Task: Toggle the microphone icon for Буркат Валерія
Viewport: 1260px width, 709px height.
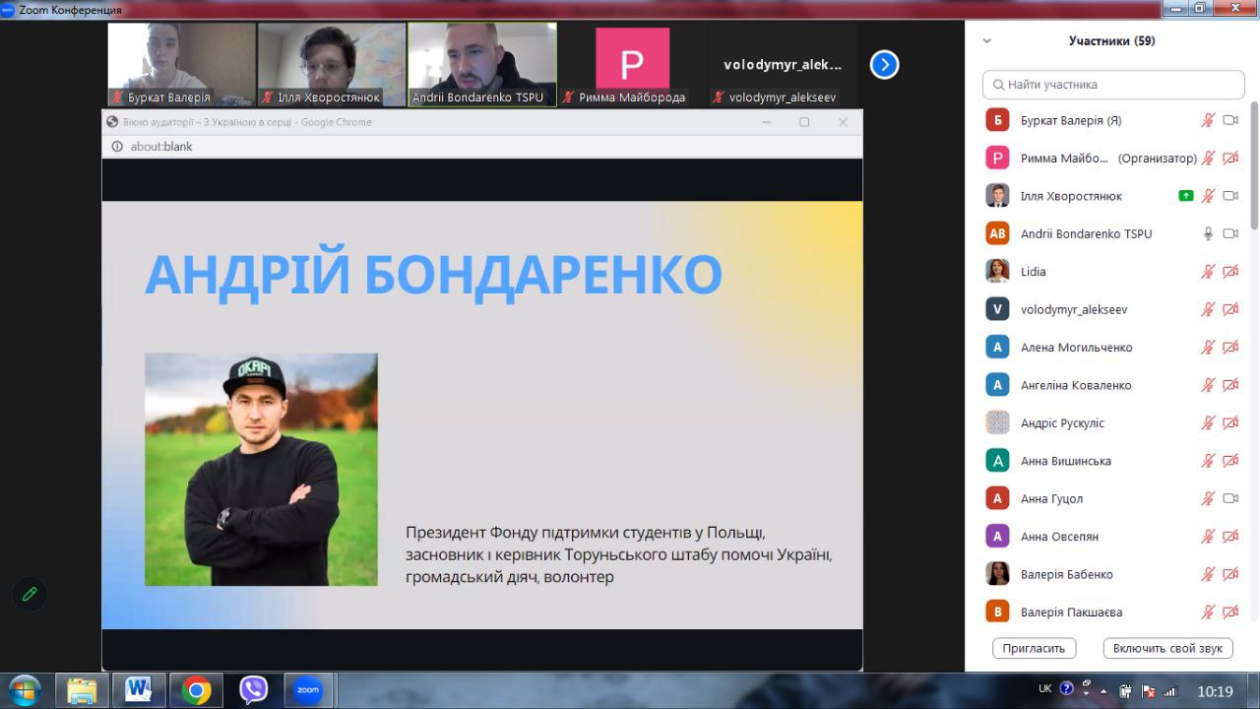Action: (x=1208, y=120)
